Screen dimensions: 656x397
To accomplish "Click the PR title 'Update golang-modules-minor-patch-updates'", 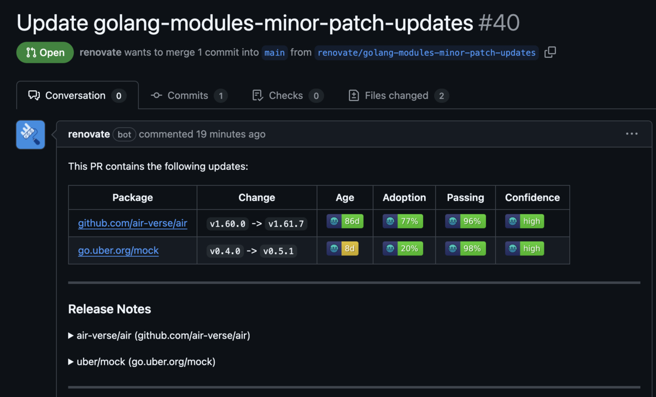I will 245,23.
